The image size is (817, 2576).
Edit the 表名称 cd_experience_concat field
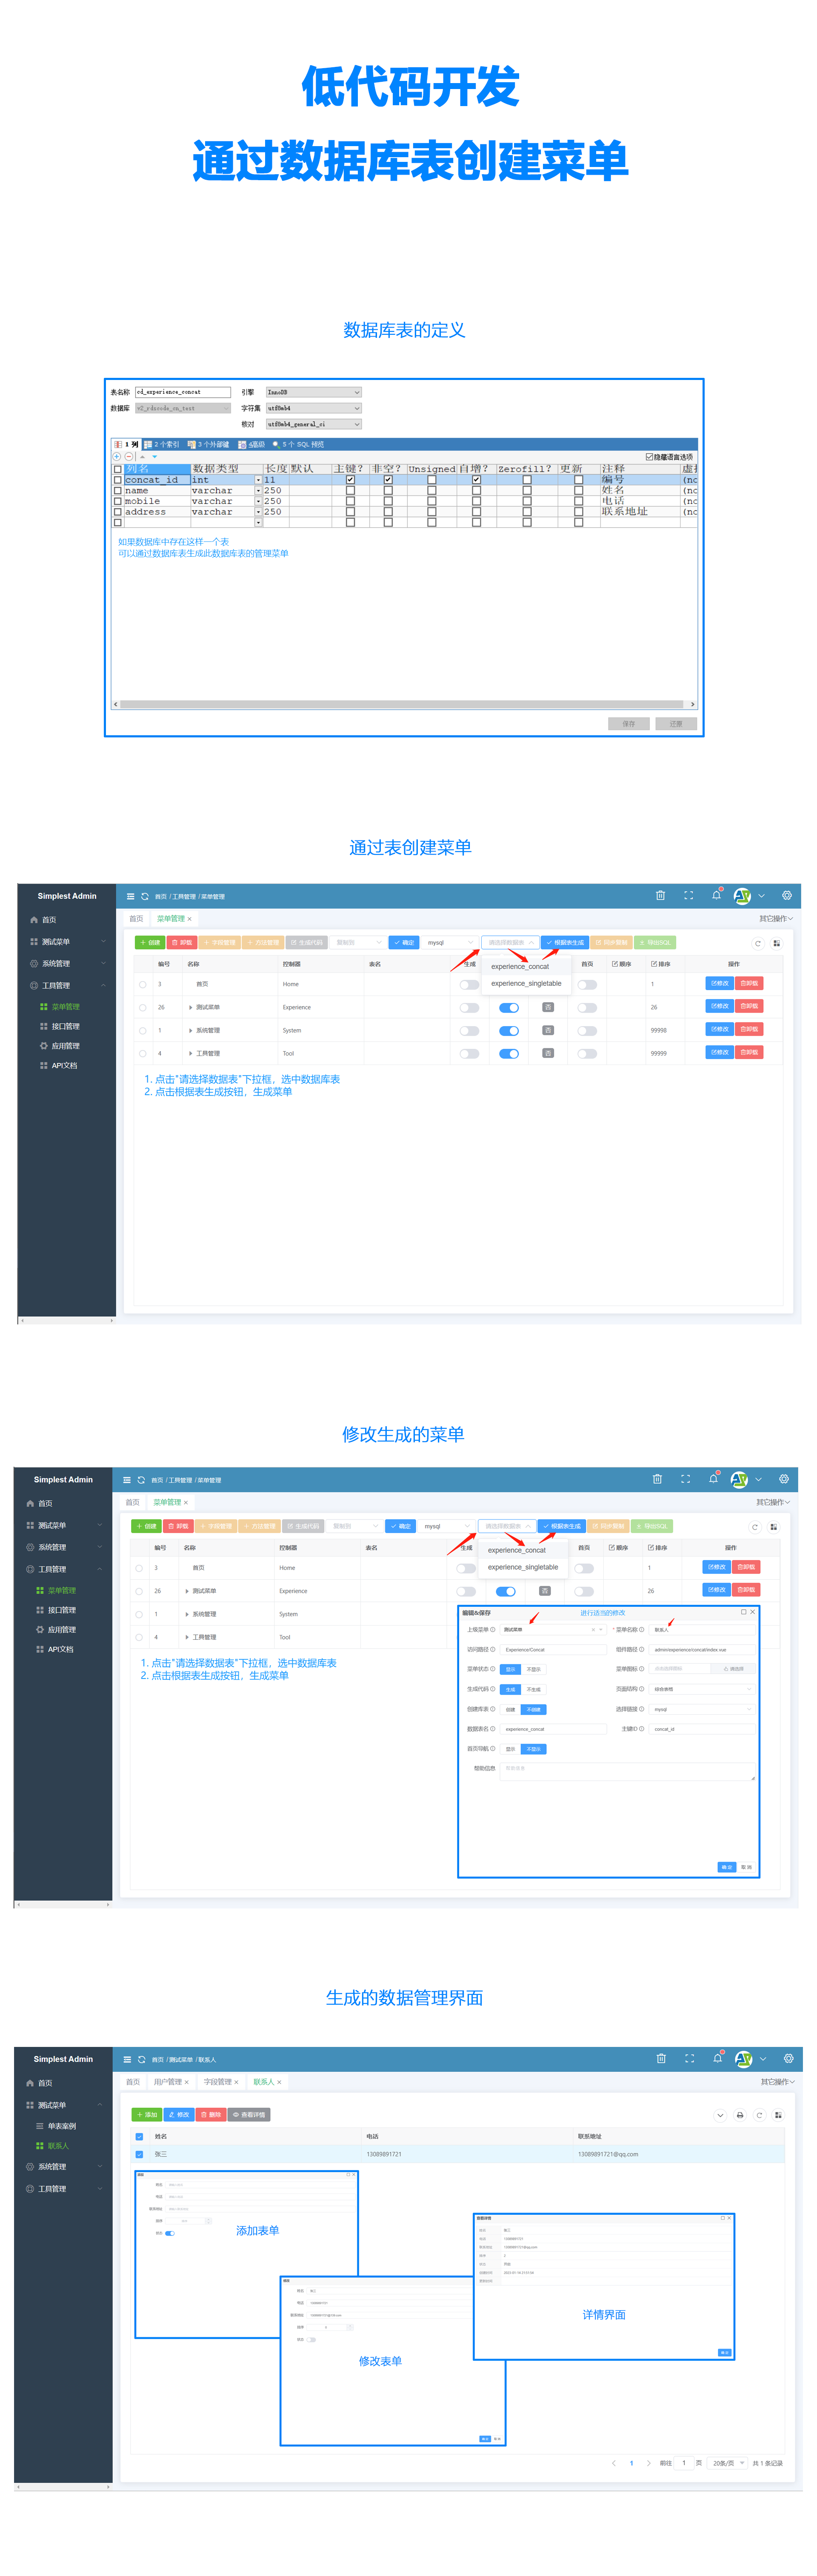point(183,392)
